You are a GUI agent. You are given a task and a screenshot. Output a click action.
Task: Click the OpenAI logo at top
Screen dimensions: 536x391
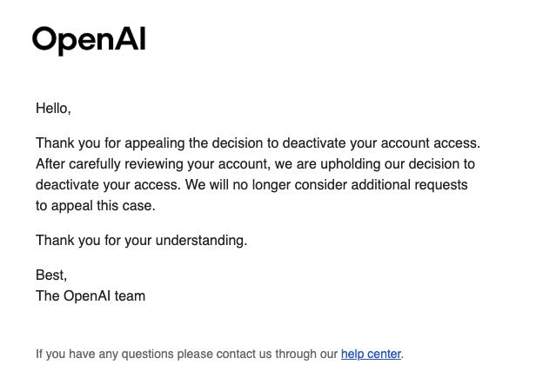pos(89,41)
